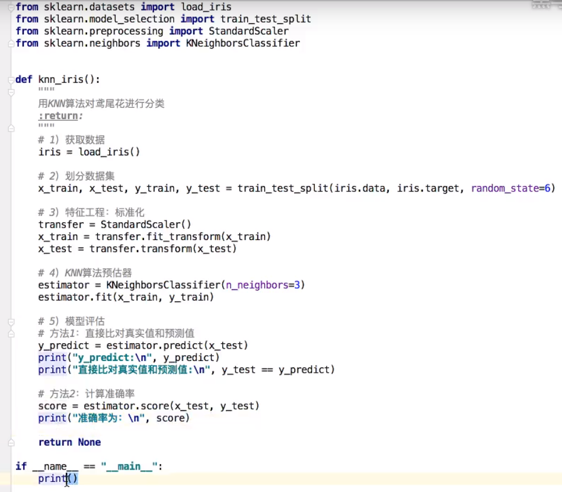Click 'StandardScaler' in the import line
This screenshot has width=562, height=492.
(249, 31)
